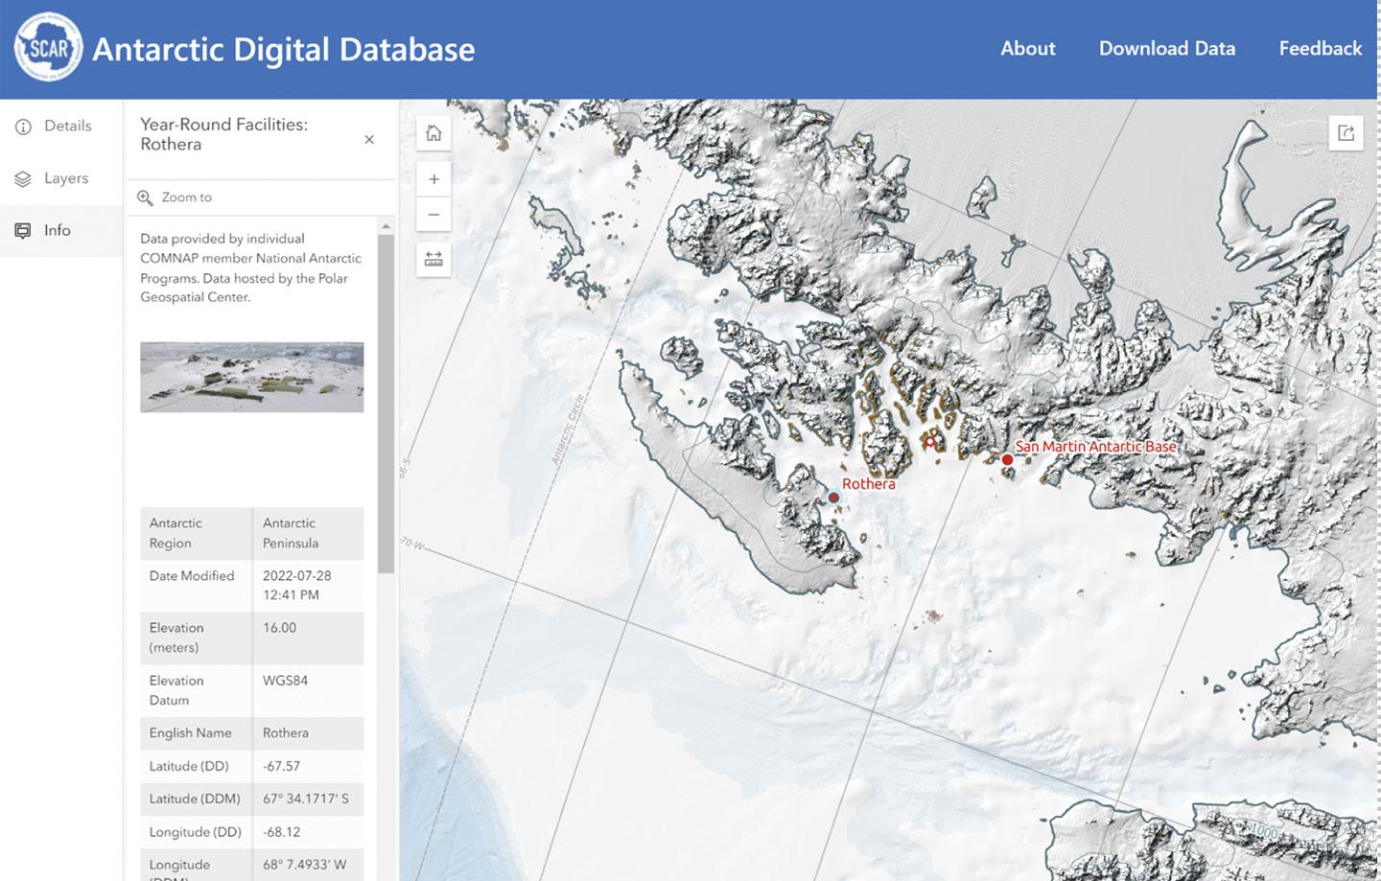Click the San Martin Antarctic Base label
The image size is (1381, 881).
[x=1095, y=447]
